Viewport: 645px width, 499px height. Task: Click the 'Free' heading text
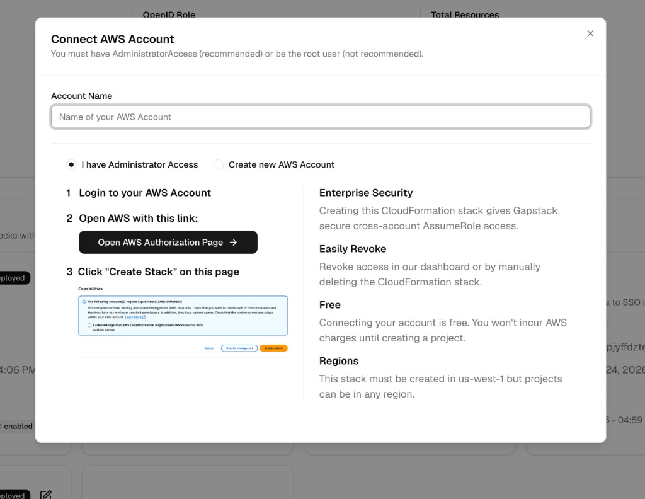tap(330, 305)
